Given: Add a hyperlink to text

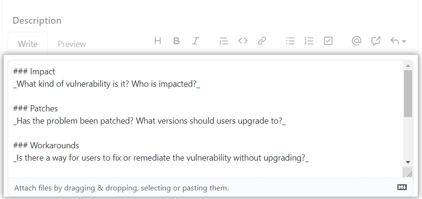Looking at the screenshot, I should coord(262,41).
